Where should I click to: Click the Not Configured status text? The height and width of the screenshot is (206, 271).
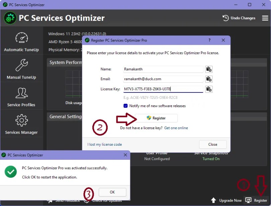(157, 159)
